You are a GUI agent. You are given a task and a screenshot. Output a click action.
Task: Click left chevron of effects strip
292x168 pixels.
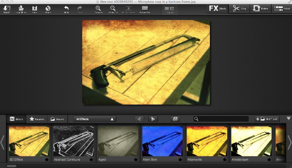2,142
